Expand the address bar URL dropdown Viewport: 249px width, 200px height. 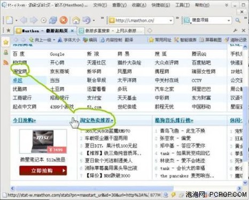[x=170, y=20]
